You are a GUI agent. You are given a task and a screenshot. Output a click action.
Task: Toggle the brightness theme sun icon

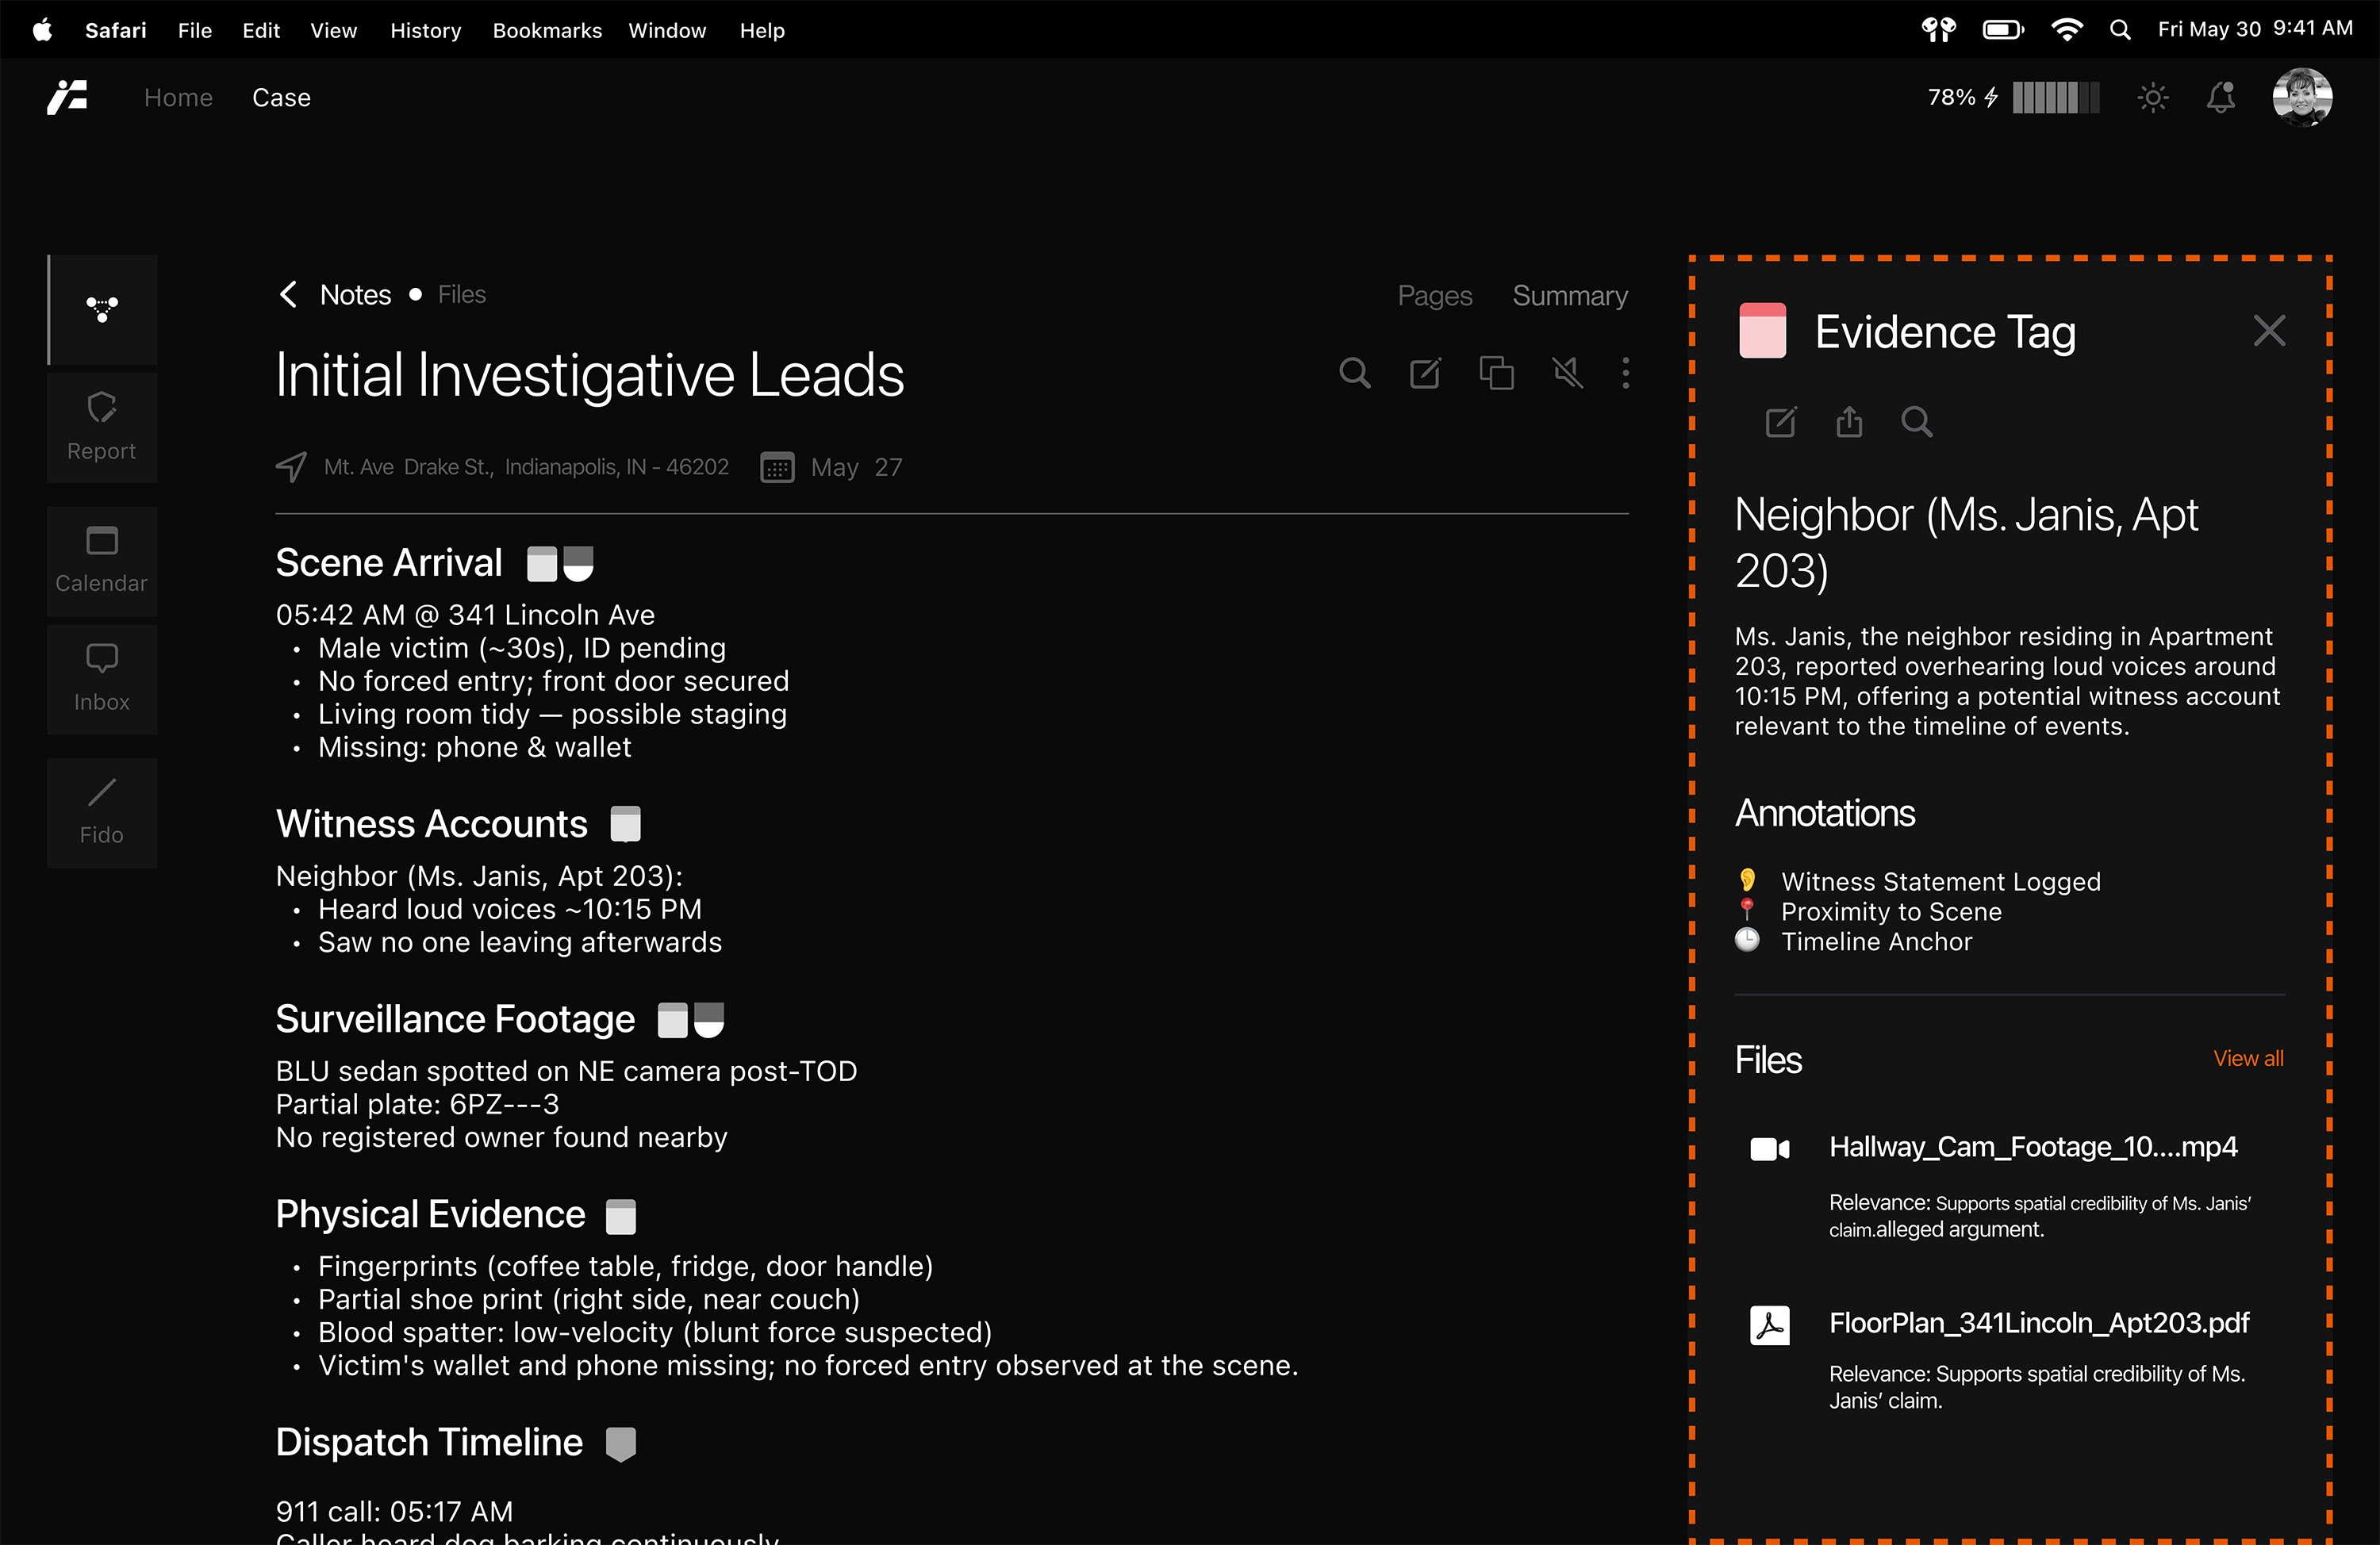click(x=2152, y=98)
